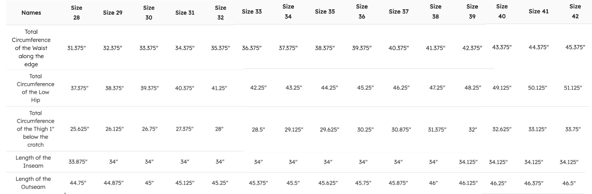Click the Size 33 column header
592x194 pixels.
tap(252, 12)
